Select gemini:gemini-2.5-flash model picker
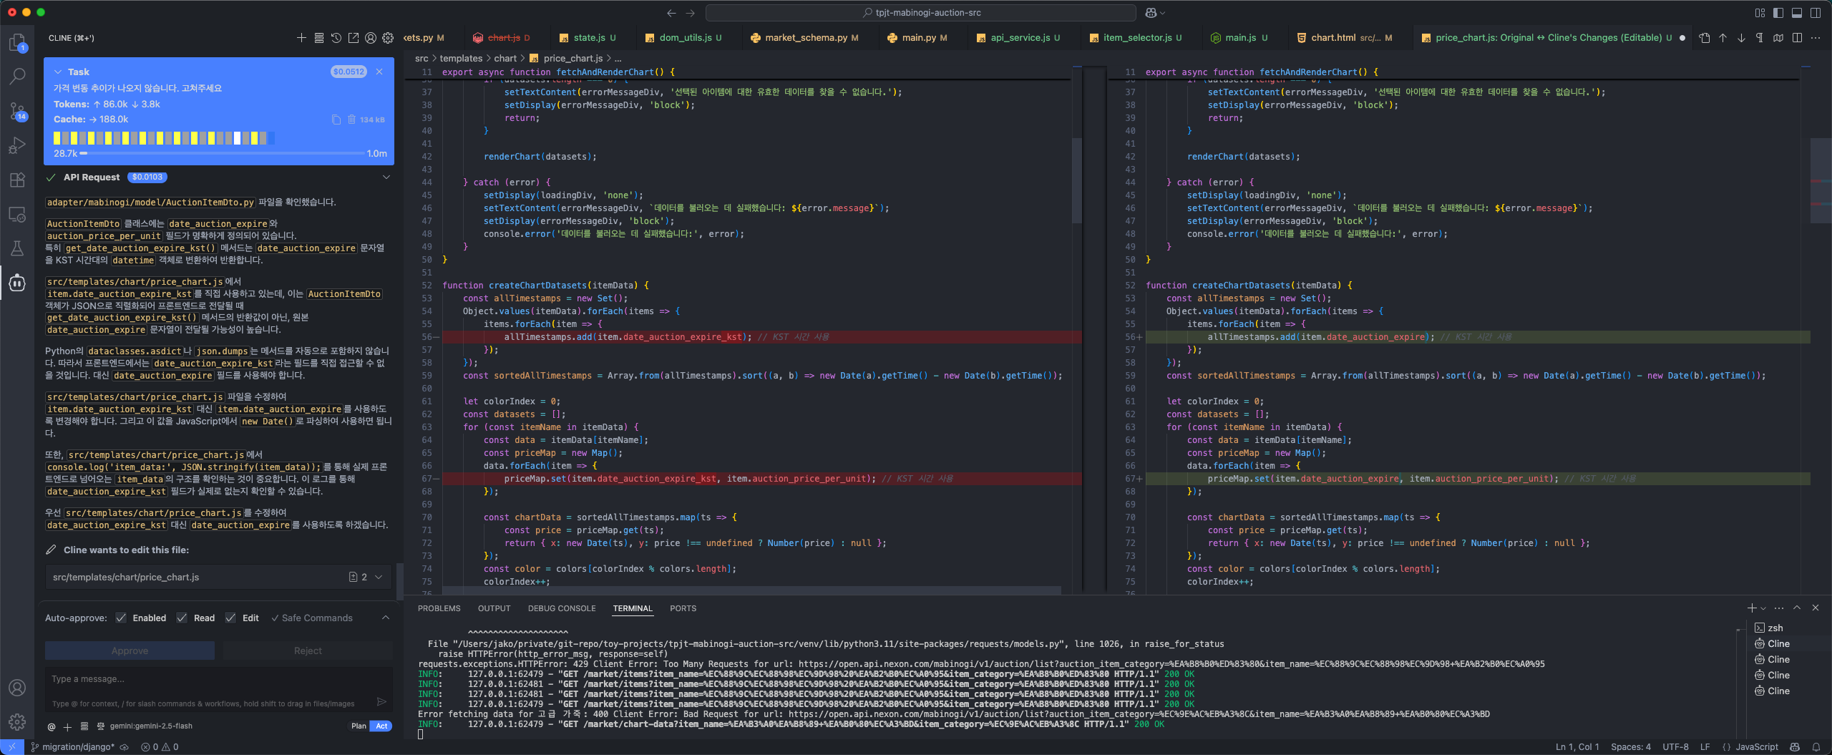 coord(150,726)
